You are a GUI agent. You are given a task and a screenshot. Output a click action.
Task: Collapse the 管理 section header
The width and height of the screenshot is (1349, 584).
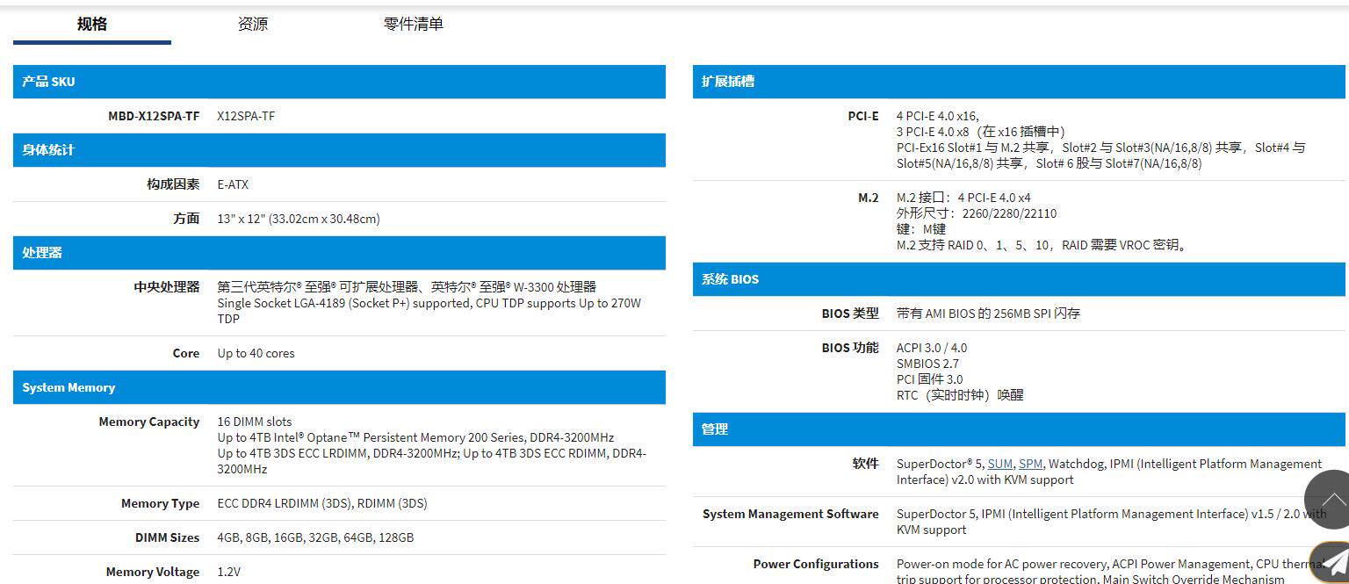[x=1019, y=429]
